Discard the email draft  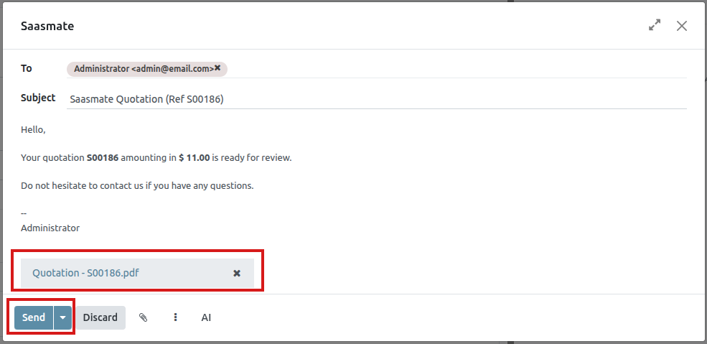pyautogui.click(x=100, y=317)
